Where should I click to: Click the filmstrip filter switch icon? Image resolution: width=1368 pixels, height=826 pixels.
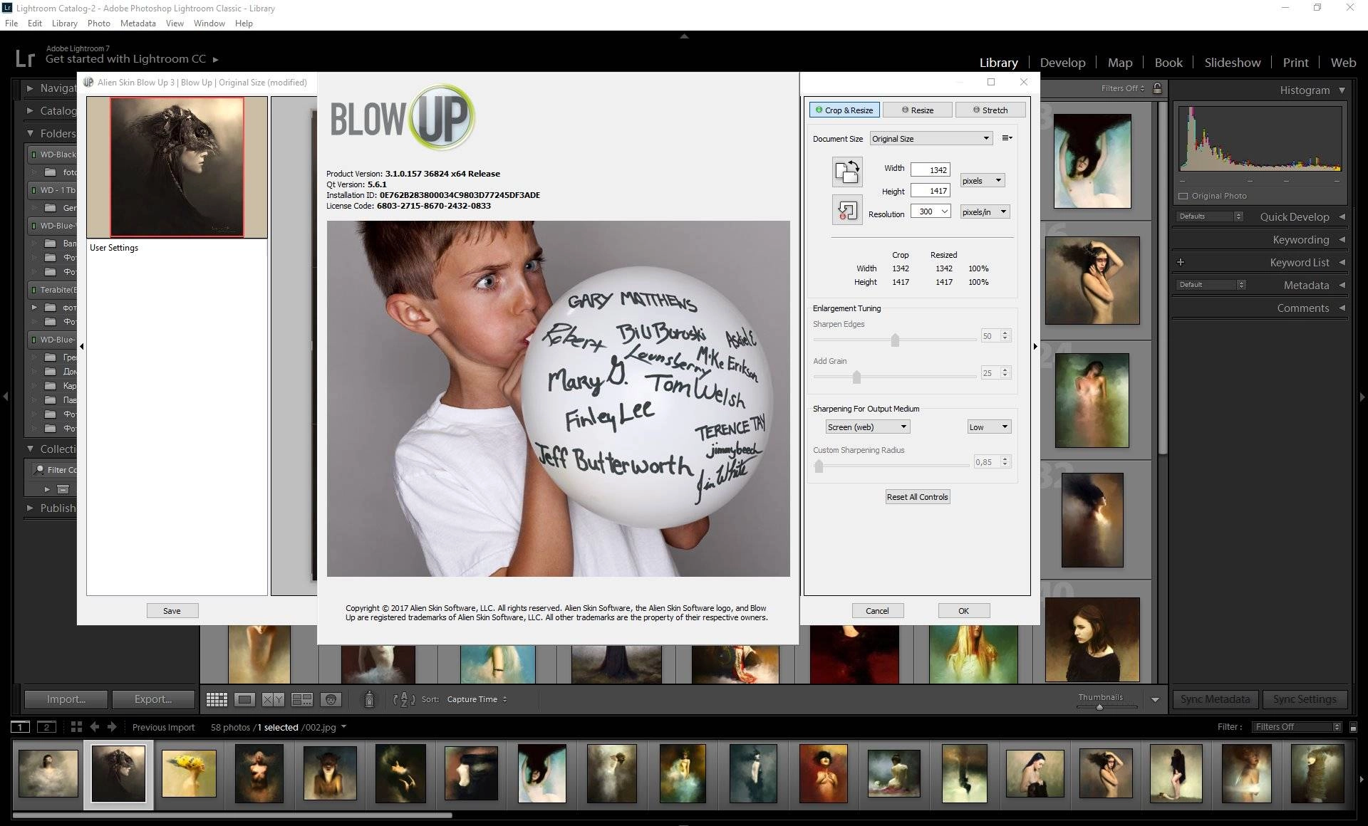(x=1353, y=727)
